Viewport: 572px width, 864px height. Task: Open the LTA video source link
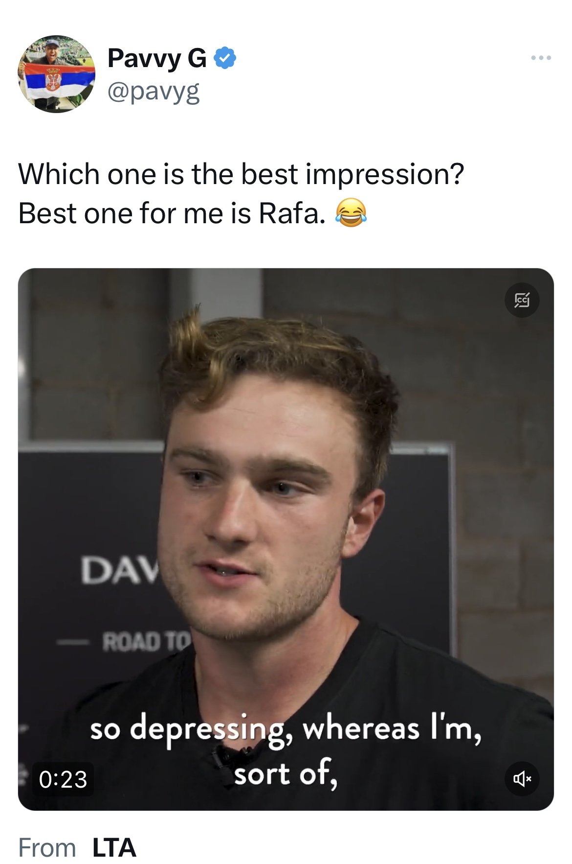[x=114, y=847]
